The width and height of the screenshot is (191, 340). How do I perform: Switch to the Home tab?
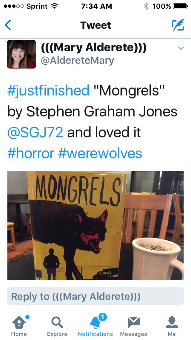19,325
